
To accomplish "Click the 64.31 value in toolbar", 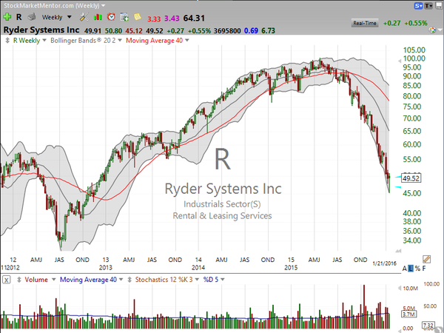I will 194,18.
